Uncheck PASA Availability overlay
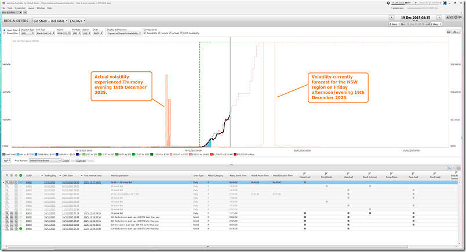466x252 pixels. click(183, 33)
